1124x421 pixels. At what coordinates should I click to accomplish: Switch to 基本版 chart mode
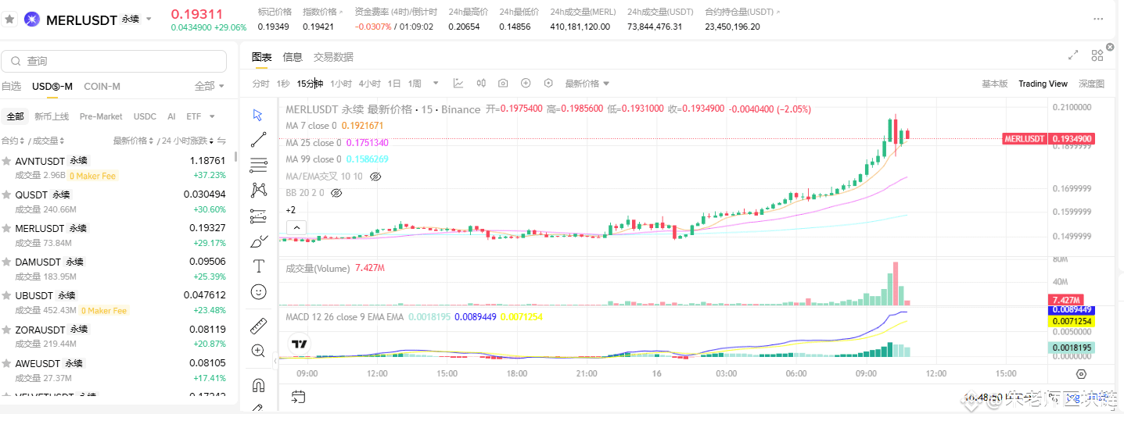point(994,84)
